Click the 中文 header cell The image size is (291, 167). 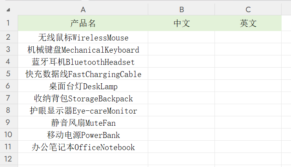pyautogui.click(x=182, y=23)
